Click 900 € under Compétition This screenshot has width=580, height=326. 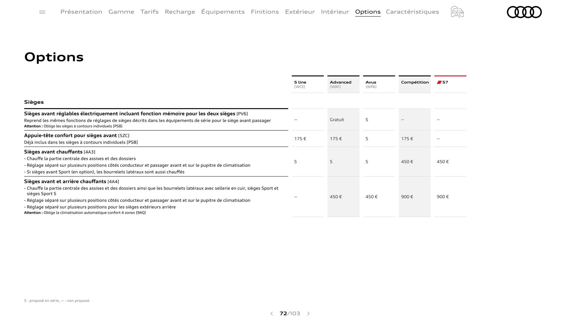[407, 197]
